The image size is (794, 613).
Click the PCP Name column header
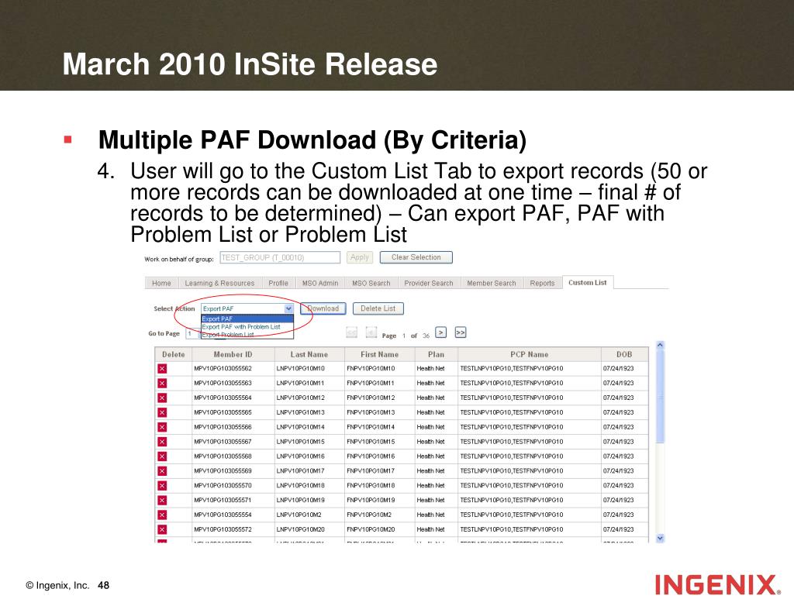coord(529,354)
